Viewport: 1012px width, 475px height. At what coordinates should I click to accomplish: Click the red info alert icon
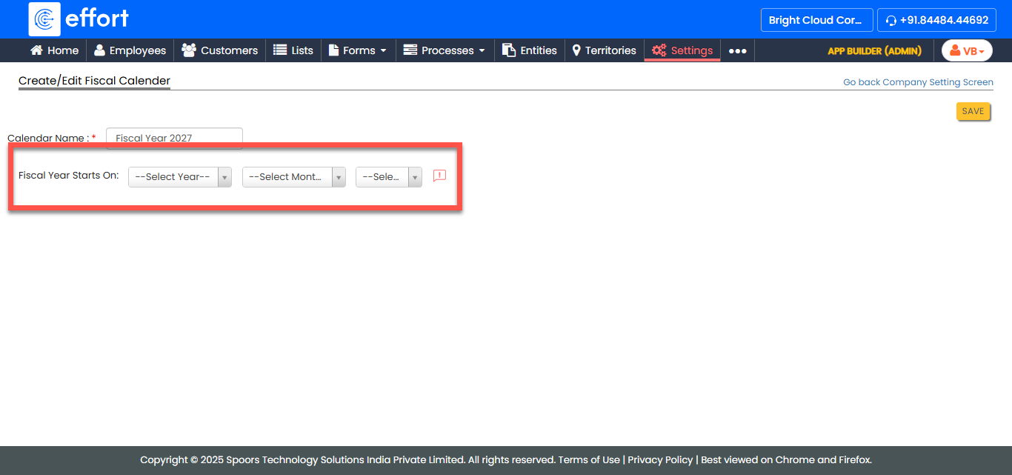click(439, 176)
